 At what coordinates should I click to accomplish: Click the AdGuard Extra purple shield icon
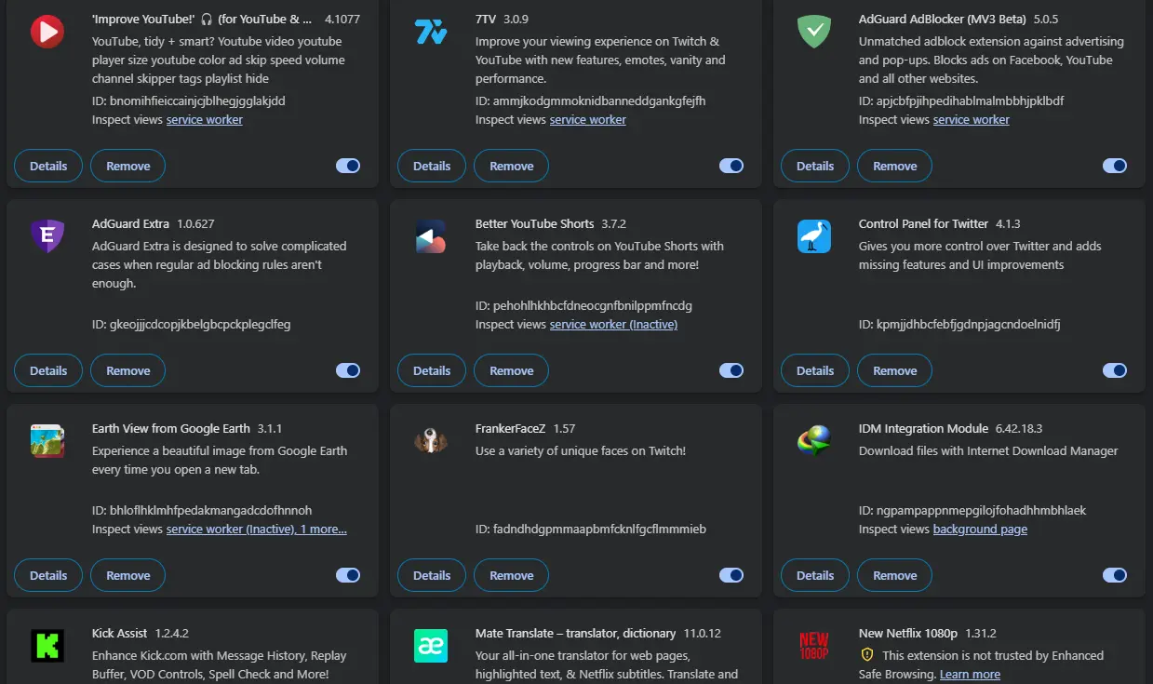[x=47, y=236]
